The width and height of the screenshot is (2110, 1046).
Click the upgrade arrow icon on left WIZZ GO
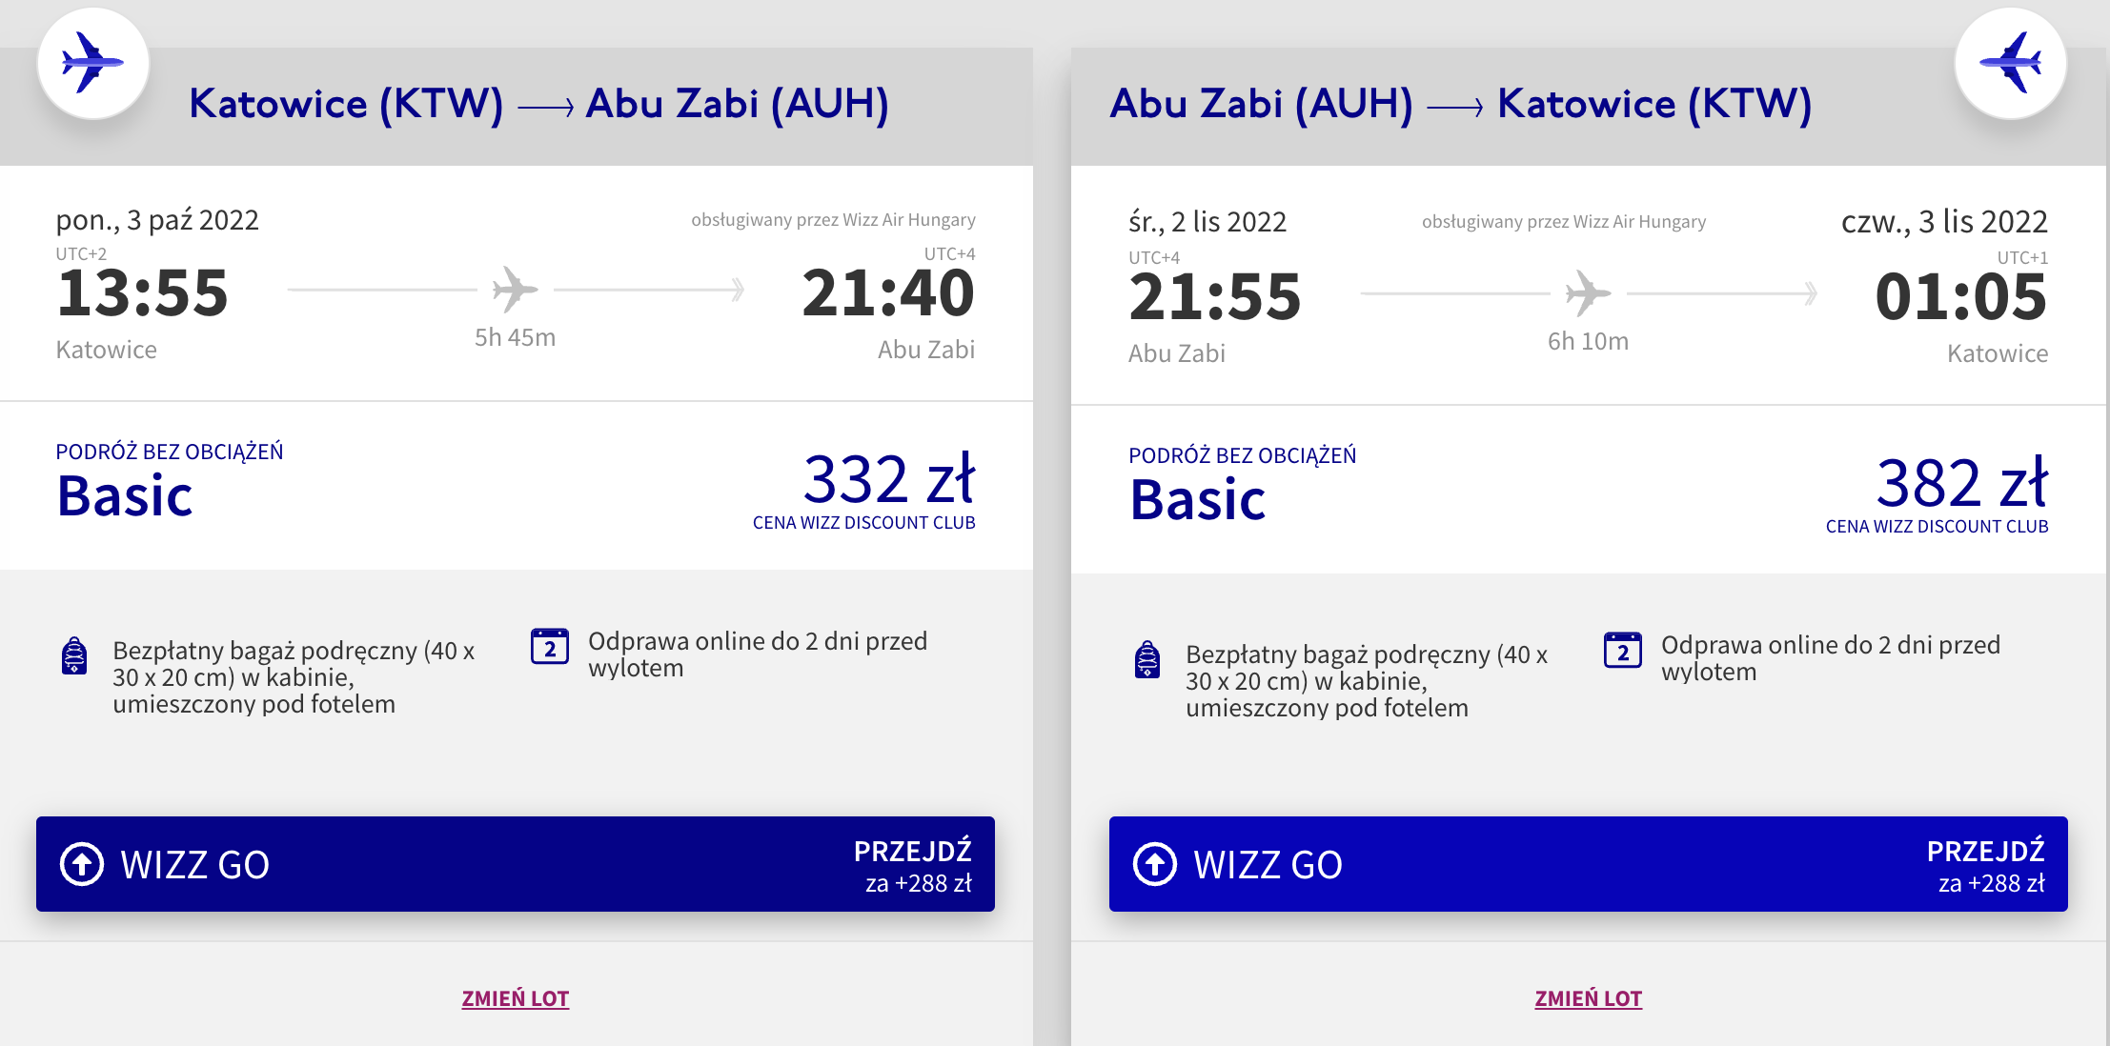coord(82,864)
